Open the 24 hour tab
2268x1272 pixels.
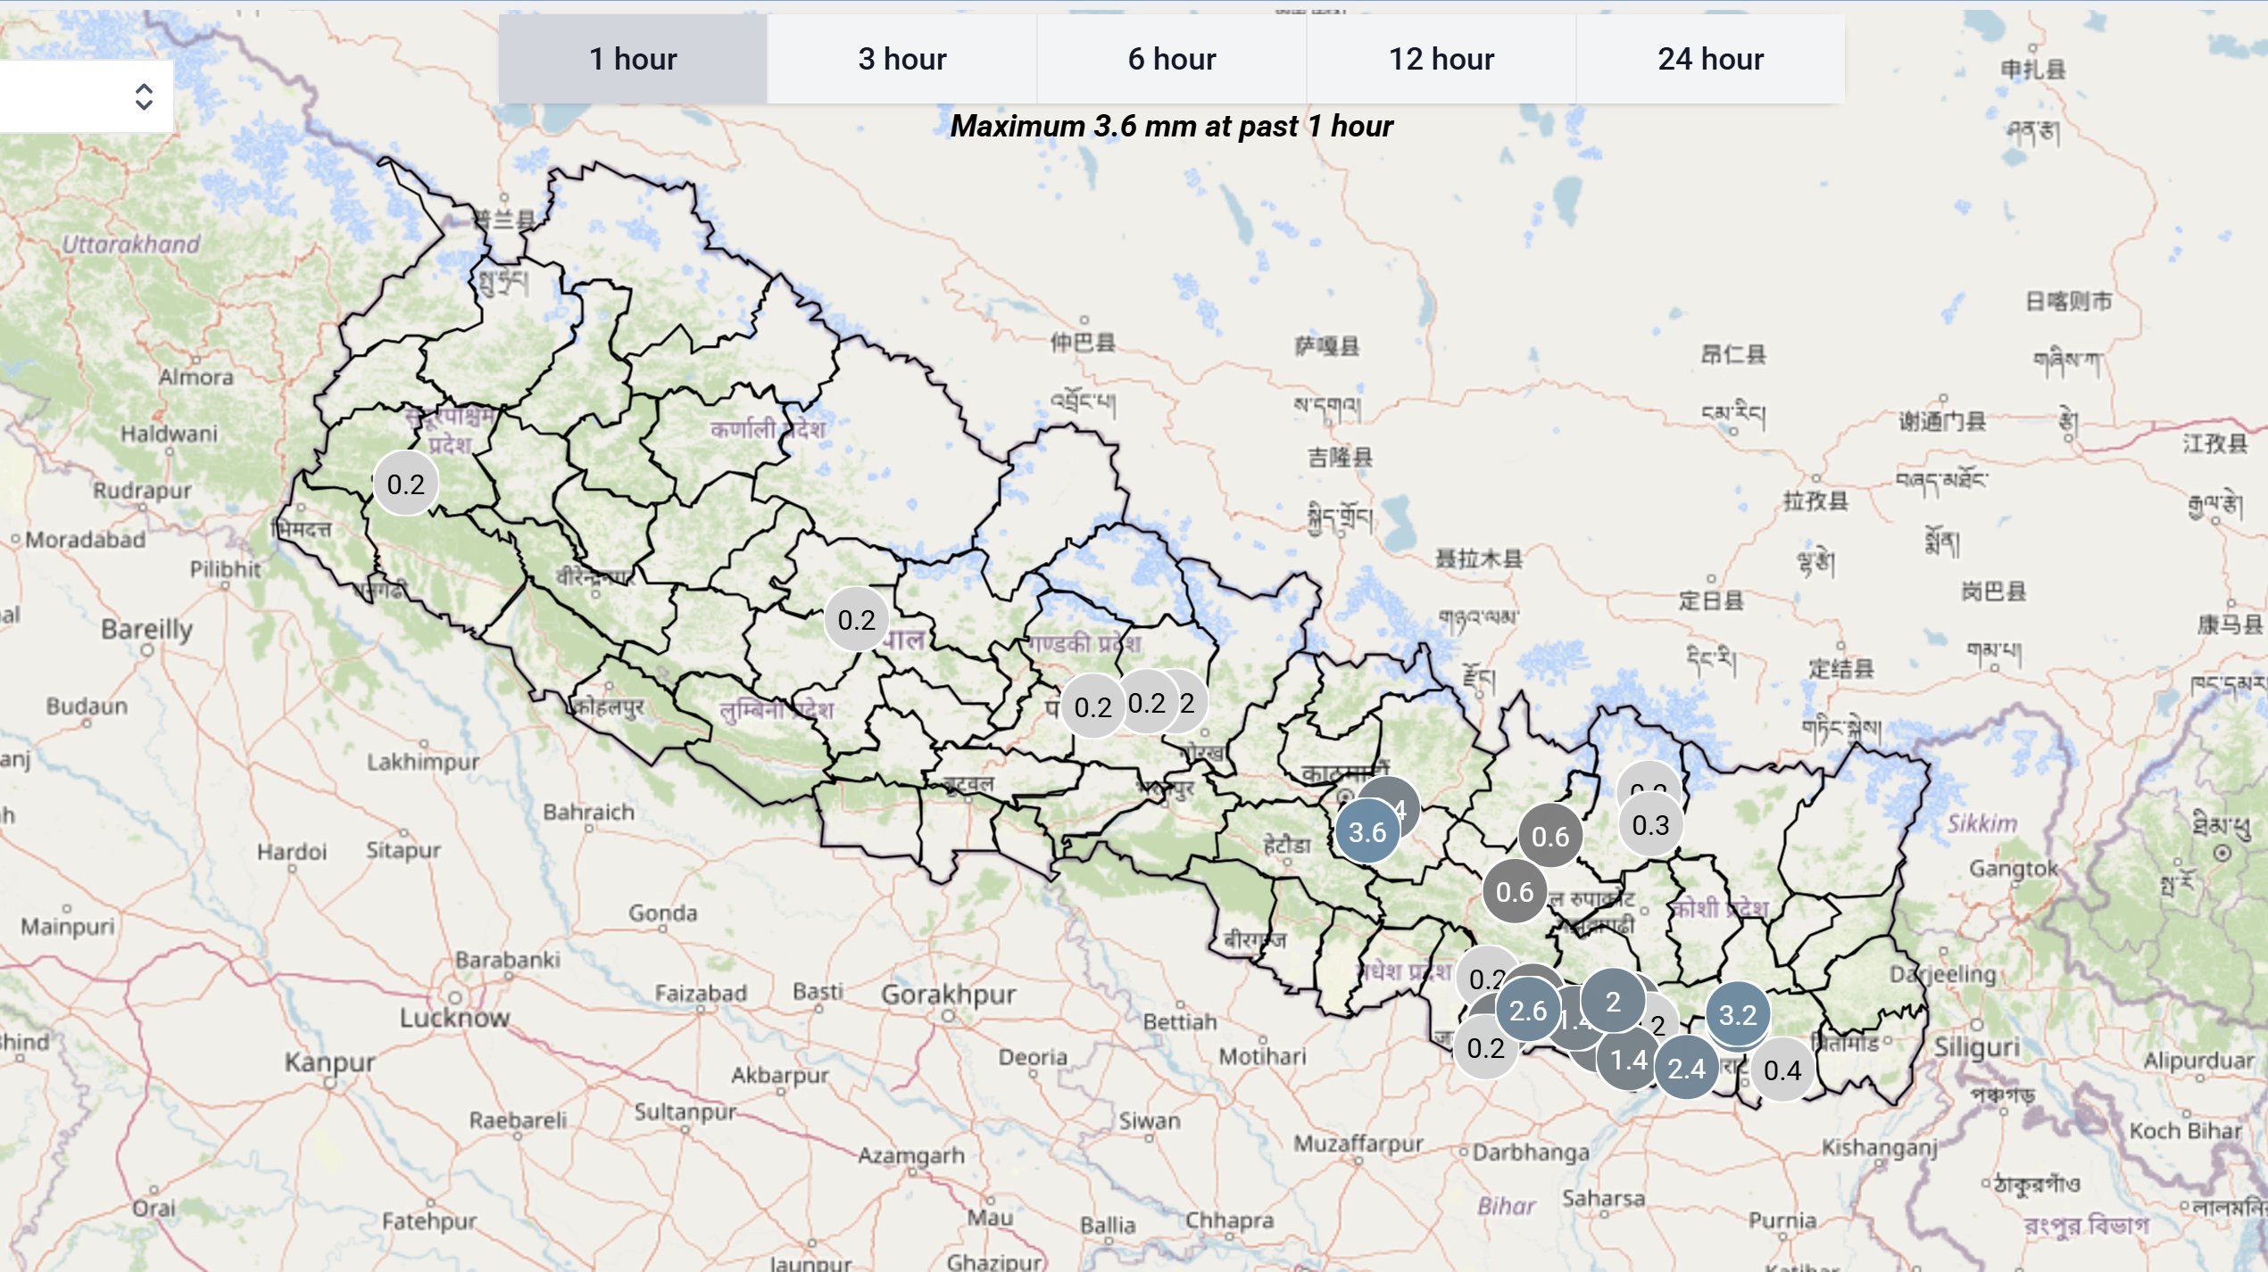click(1710, 59)
